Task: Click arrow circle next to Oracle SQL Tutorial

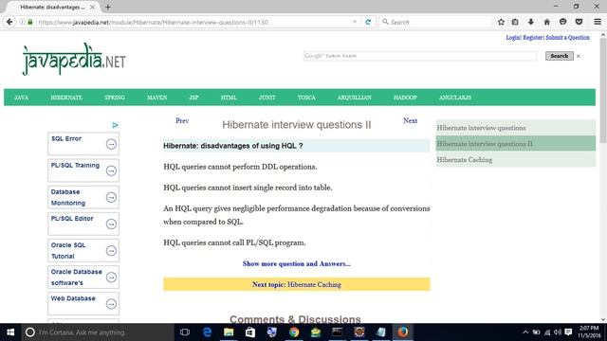Action: 111,251
